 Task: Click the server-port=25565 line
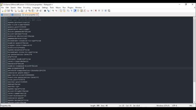pyautogui.click(x=17, y=82)
